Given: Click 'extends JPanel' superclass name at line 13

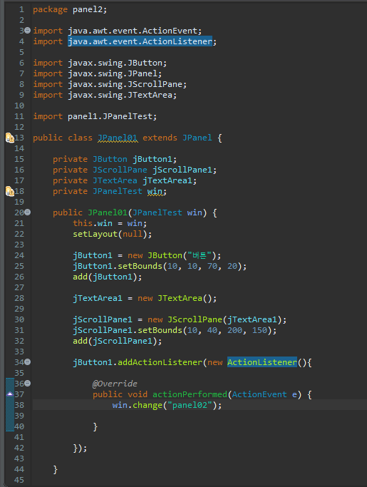Looking at the screenshot, I should click(x=197, y=138).
